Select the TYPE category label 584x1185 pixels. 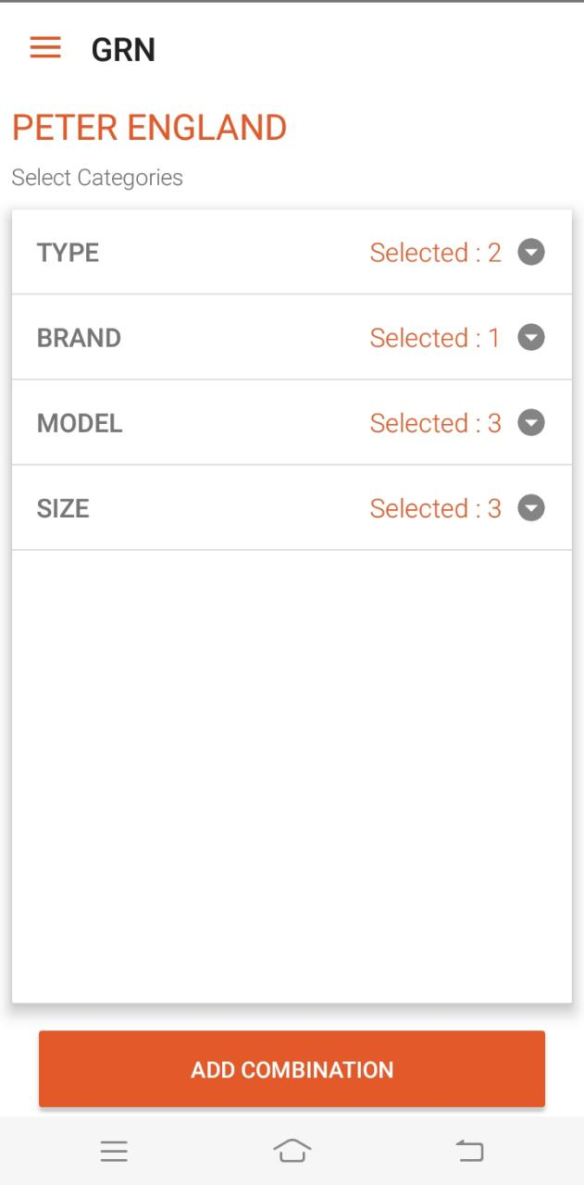coord(68,253)
